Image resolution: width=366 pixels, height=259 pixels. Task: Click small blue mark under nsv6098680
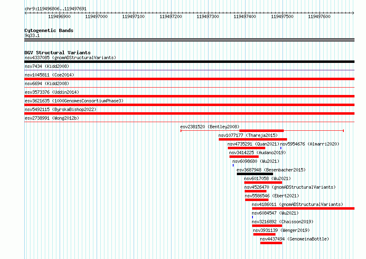pyautogui.click(x=233, y=165)
